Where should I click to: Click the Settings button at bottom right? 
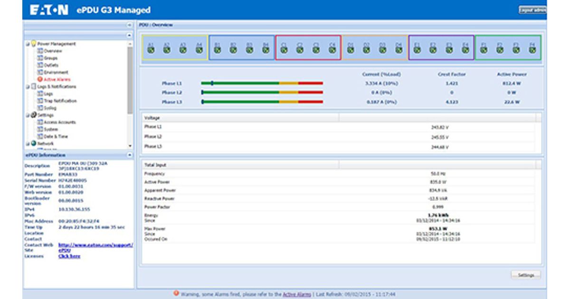[526, 275]
